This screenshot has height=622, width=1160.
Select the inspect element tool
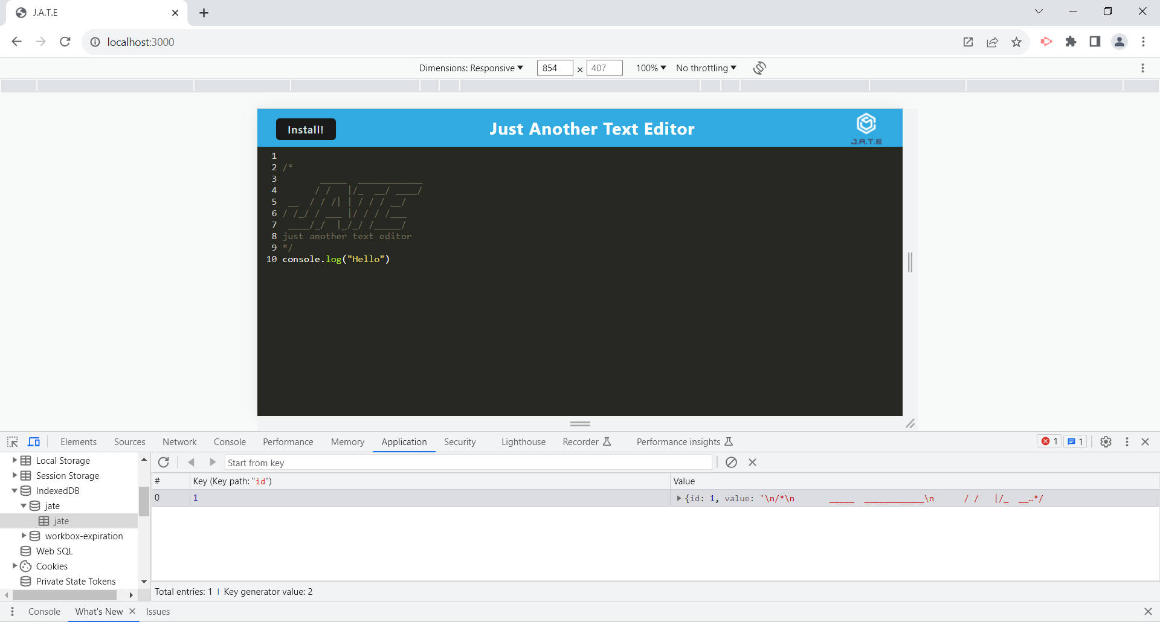[x=12, y=441]
